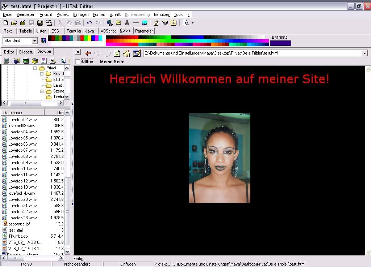Viewport: 371px width, 267px height.
Task: Sort files by the Dateiname column header
Action: point(23,113)
